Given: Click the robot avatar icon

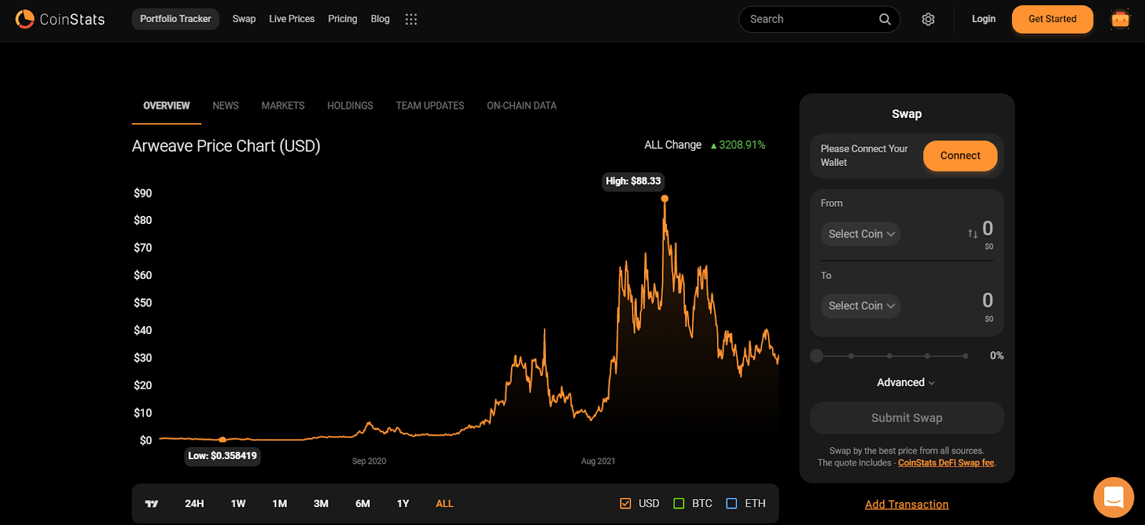Looking at the screenshot, I should click(1120, 19).
